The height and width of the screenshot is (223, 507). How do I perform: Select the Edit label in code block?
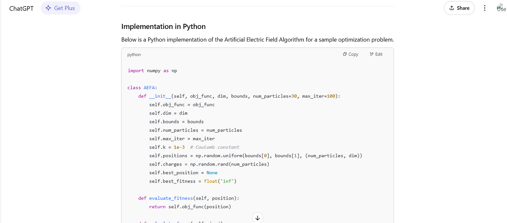[378, 54]
